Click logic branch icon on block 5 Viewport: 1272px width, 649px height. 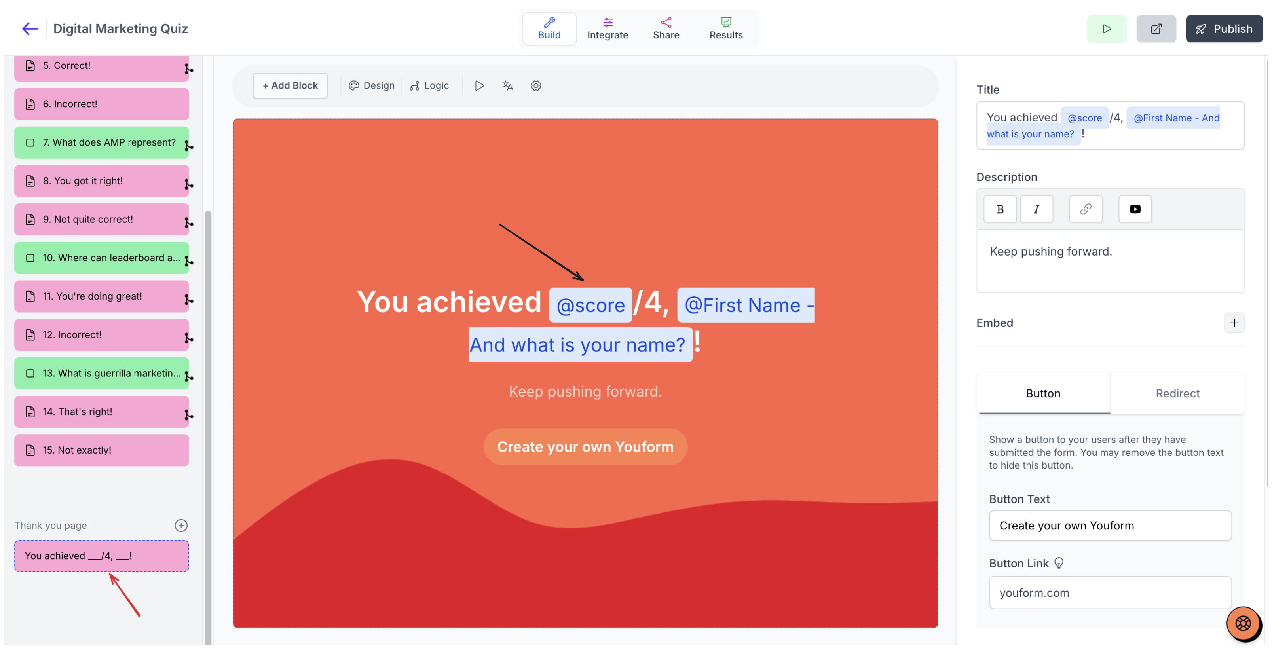point(188,68)
